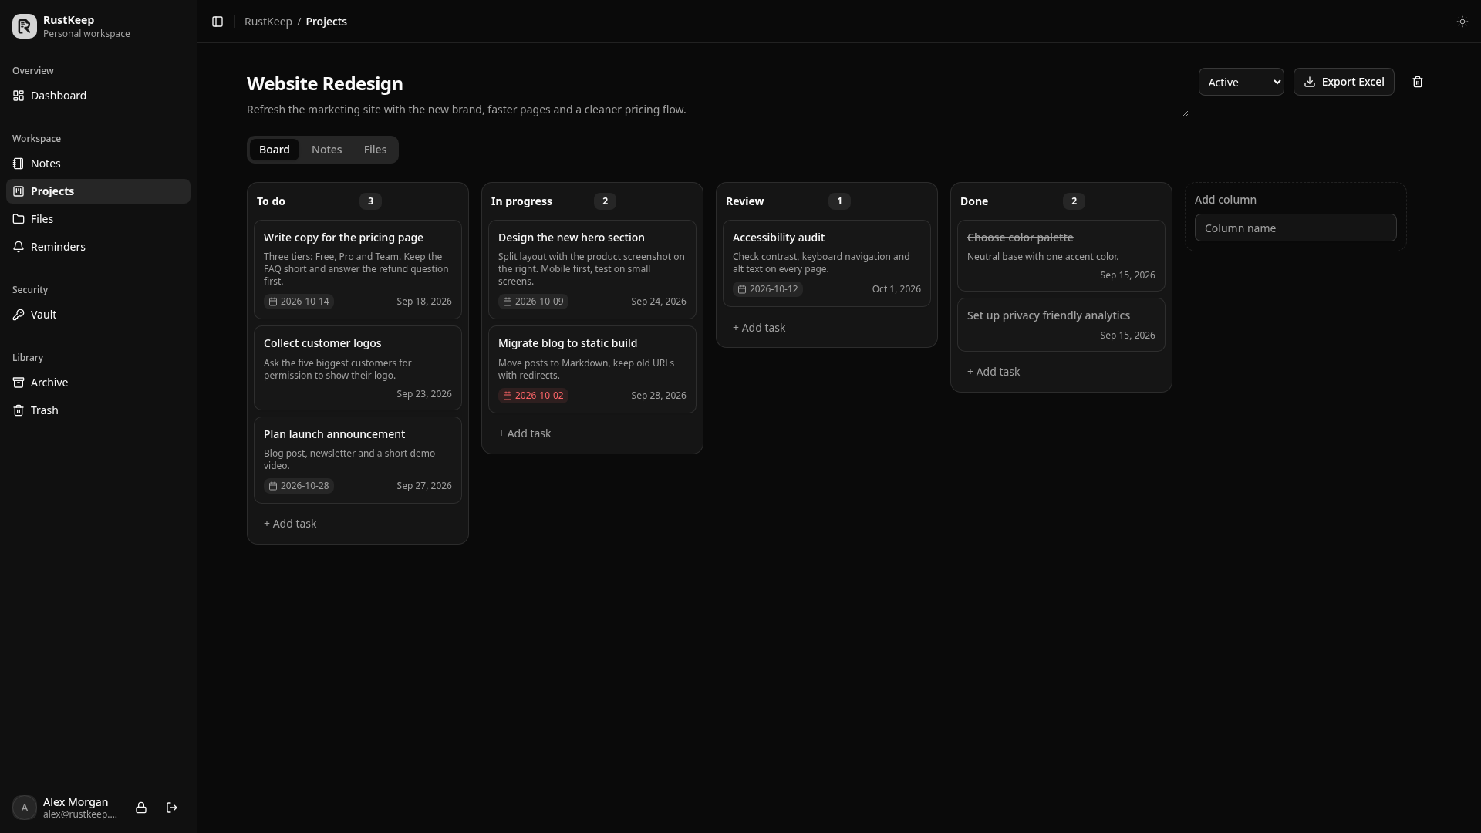The height and width of the screenshot is (833, 1481).
Task: Switch to the Files tab
Action: (375, 150)
